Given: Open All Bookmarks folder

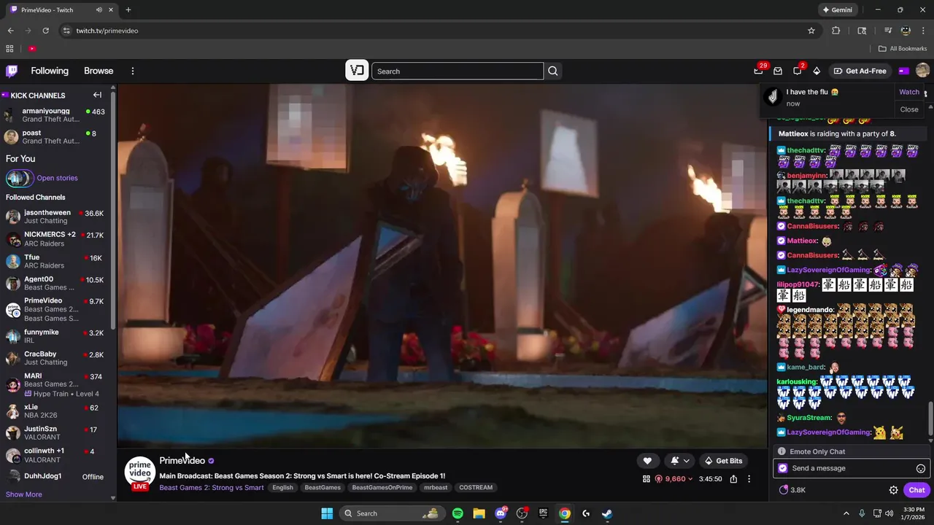Looking at the screenshot, I should 903,49.
